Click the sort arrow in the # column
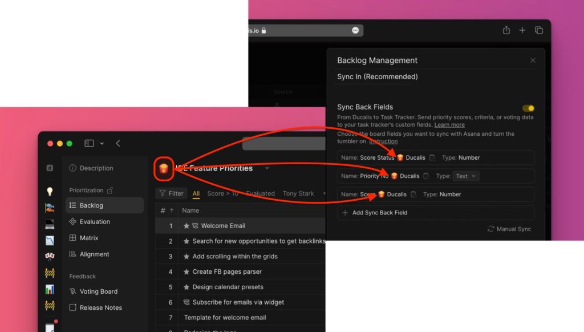The height and width of the screenshot is (332, 584). (172, 210)
